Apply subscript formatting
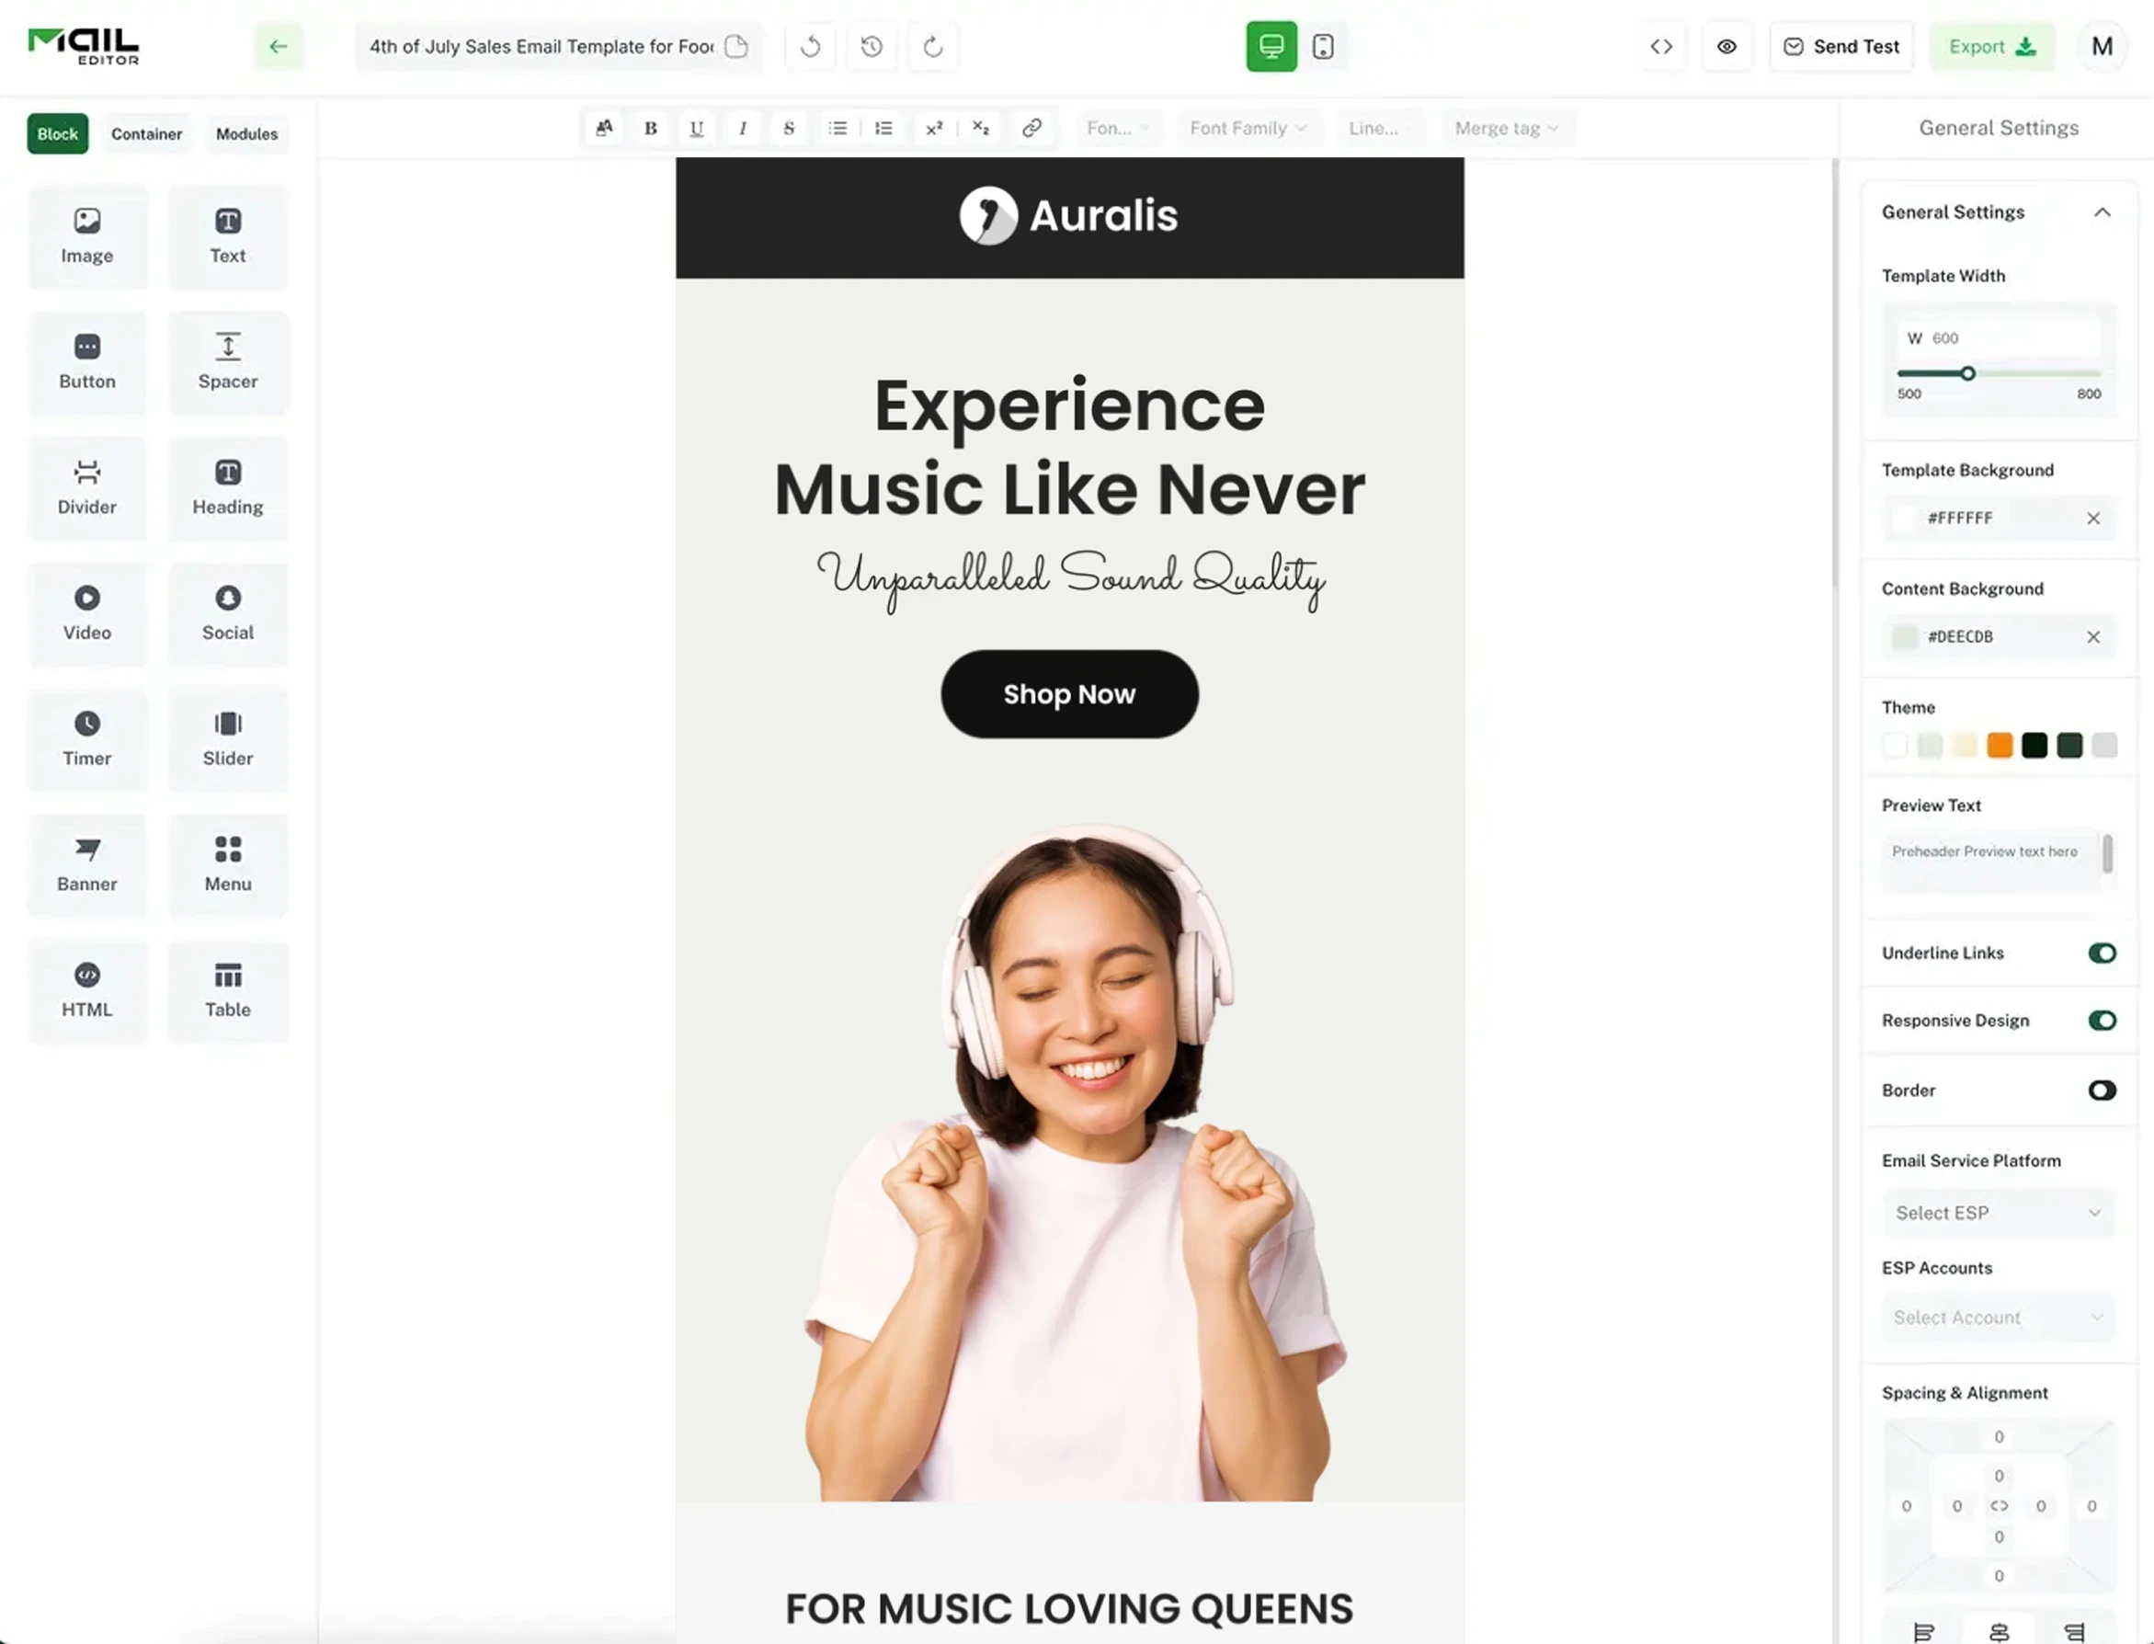 [980, 128]
